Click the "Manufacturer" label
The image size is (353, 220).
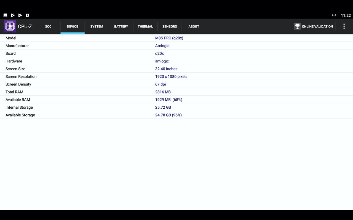(x=17, y=46)
